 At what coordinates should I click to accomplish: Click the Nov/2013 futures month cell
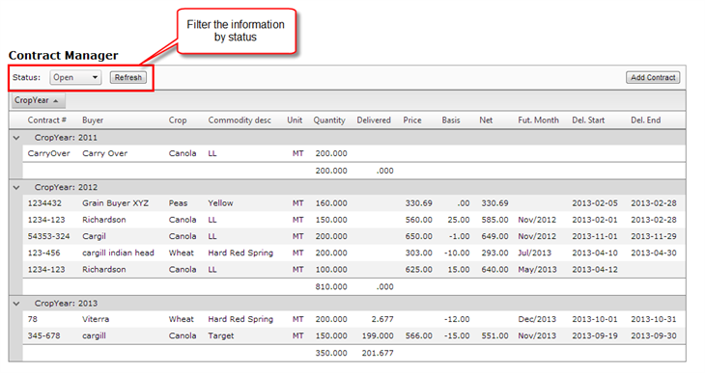pos(537,336)
